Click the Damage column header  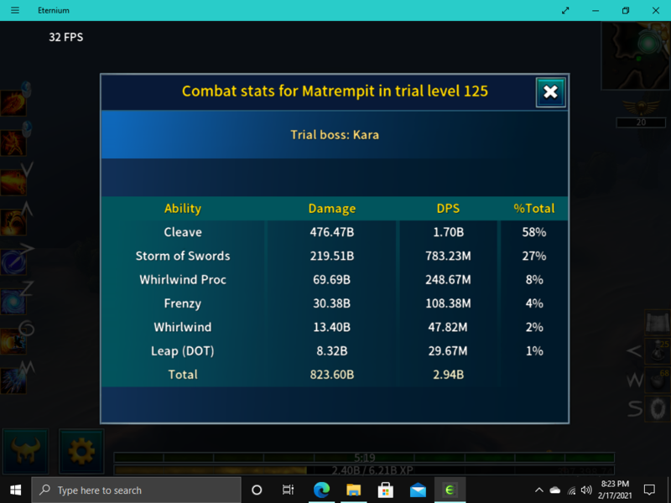tap(332, 209)
